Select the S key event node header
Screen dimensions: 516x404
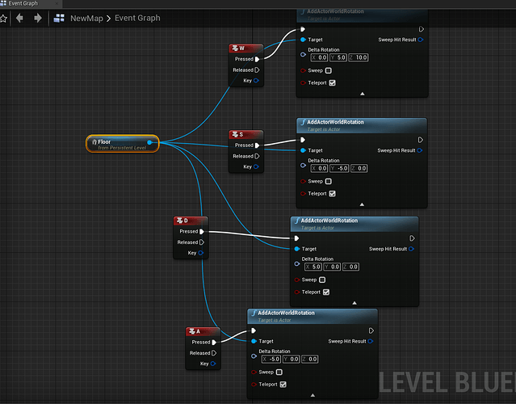[x=245, y=134]
